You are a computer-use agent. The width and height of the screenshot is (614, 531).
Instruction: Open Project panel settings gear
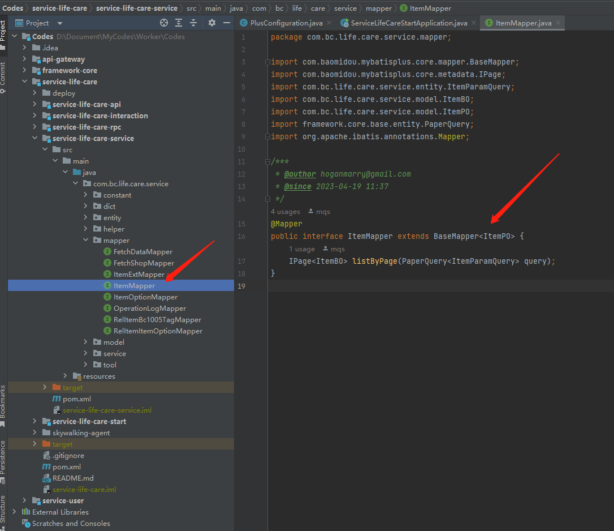tap(212, 23)
